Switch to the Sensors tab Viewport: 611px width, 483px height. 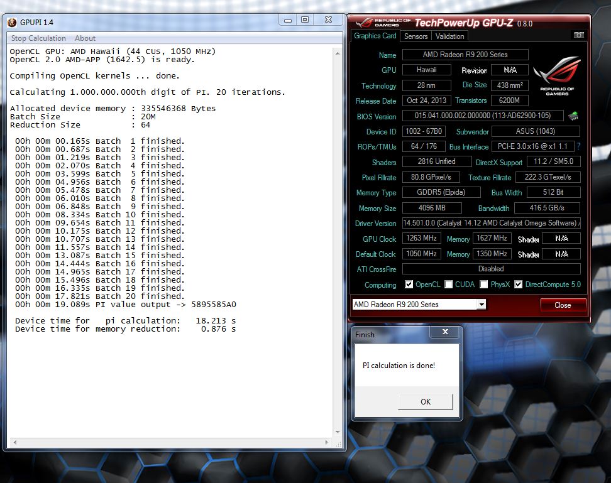pyautogui.click(x=416, y=36)
